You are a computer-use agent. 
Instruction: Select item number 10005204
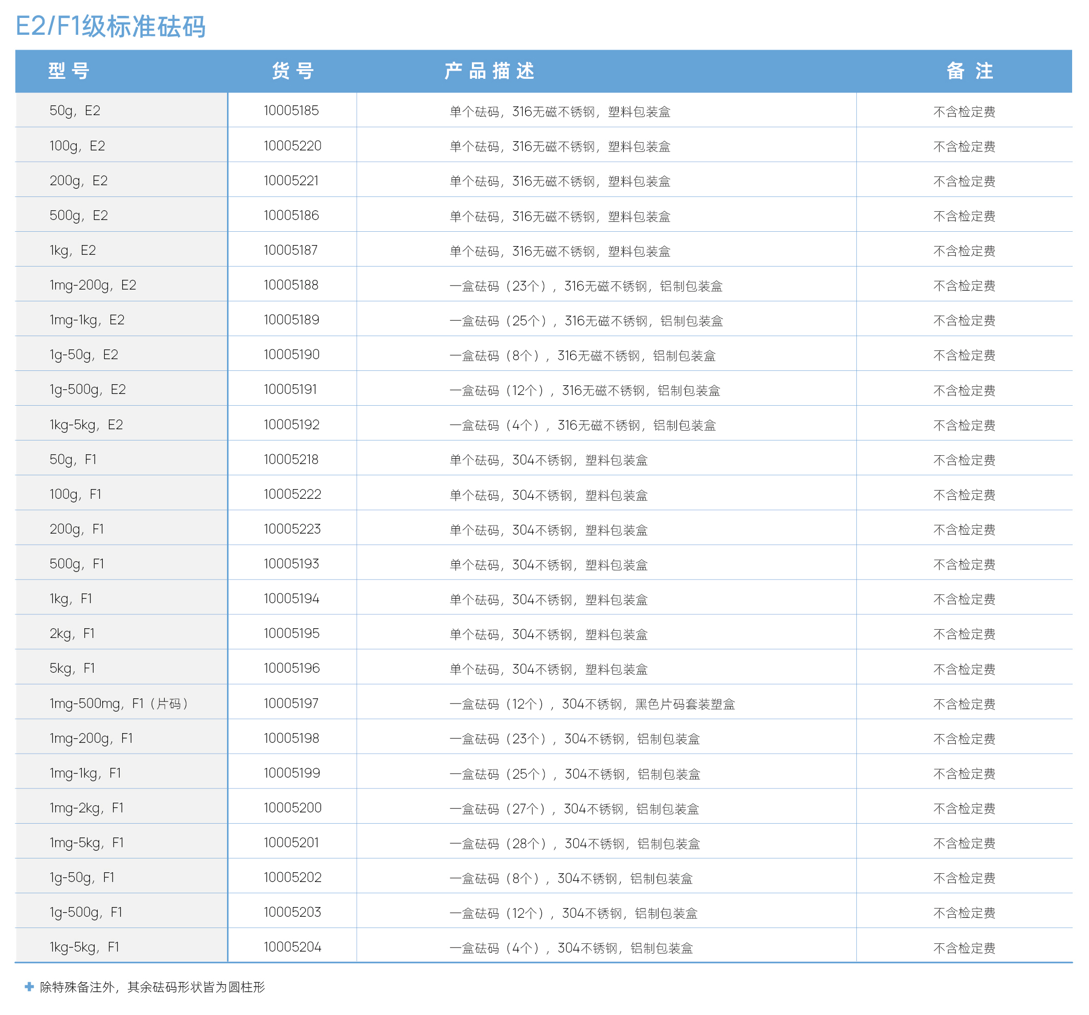click(x=292, y=947)
